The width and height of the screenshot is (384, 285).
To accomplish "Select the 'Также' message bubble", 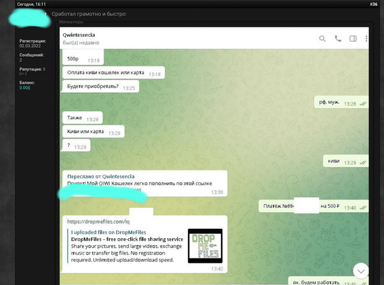I will pos(83,118).
